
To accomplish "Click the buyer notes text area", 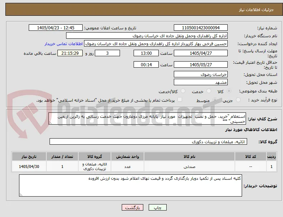I will pos(130,185).
